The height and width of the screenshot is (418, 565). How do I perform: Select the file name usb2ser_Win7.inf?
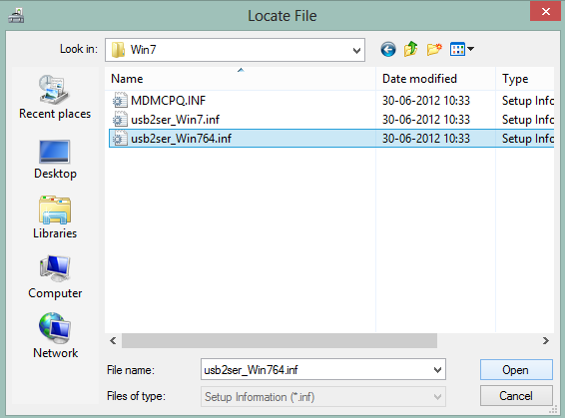pyautogui.click(x=175, y=120)
